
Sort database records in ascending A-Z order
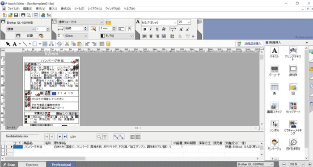[x=116, y=137]
